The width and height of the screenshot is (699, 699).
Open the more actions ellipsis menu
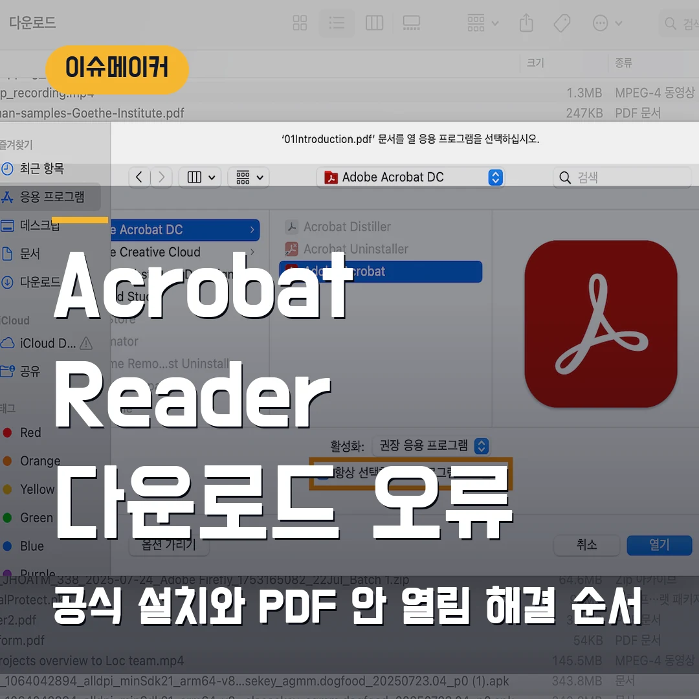606,23
